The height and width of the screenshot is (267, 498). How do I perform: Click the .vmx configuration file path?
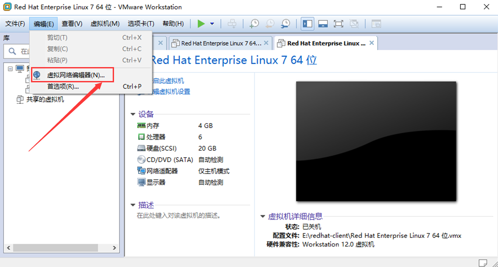(382, 236)
